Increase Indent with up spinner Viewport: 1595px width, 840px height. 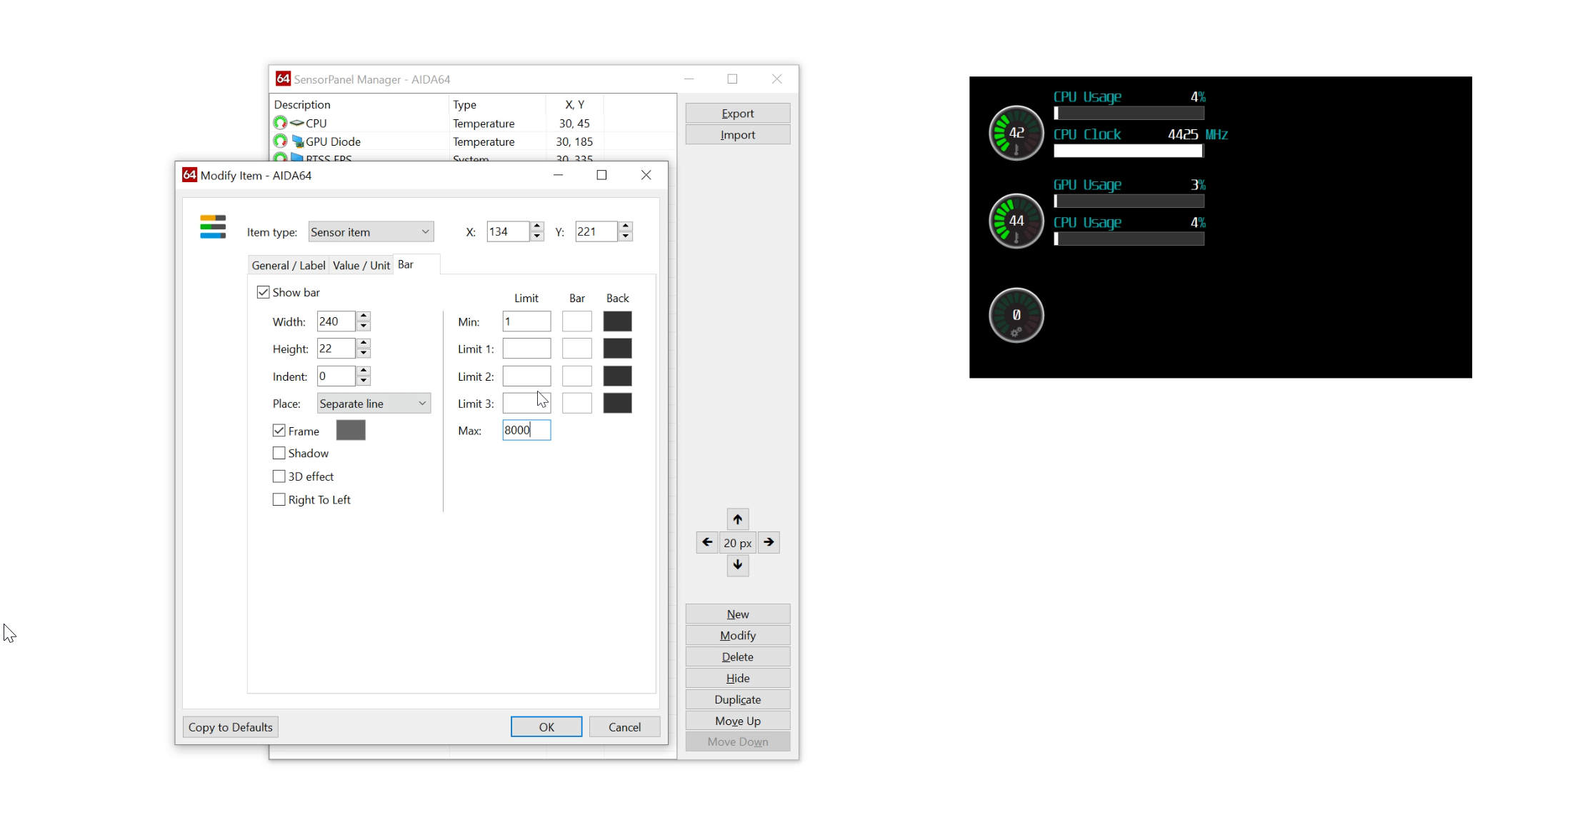click(x=364, y=371)
